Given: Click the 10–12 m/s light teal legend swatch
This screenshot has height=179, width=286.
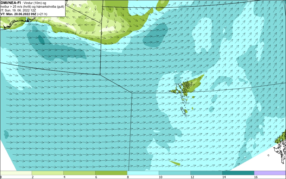Looking at the screenshot, I should [175, 173].
